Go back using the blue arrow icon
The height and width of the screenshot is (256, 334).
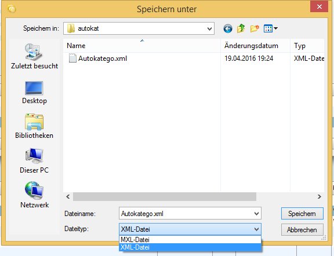click(x=228, y=28)
